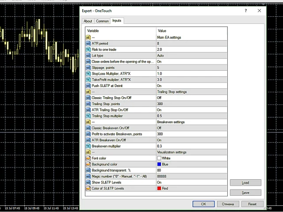The height and width of the screenshot is (212, 283).
Task: Click the color icon beside Background color
Action: (x=88, y=164)
